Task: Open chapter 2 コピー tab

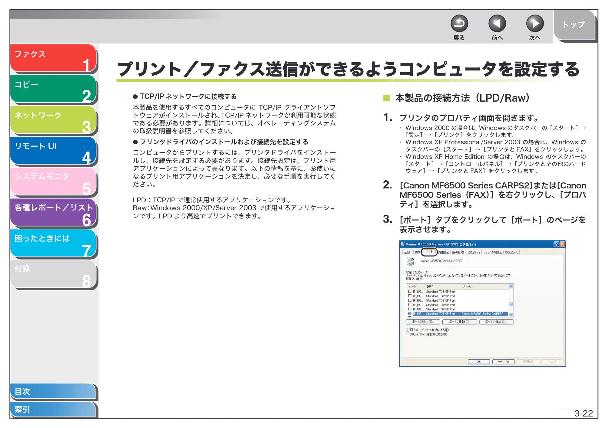Action: 53,89
